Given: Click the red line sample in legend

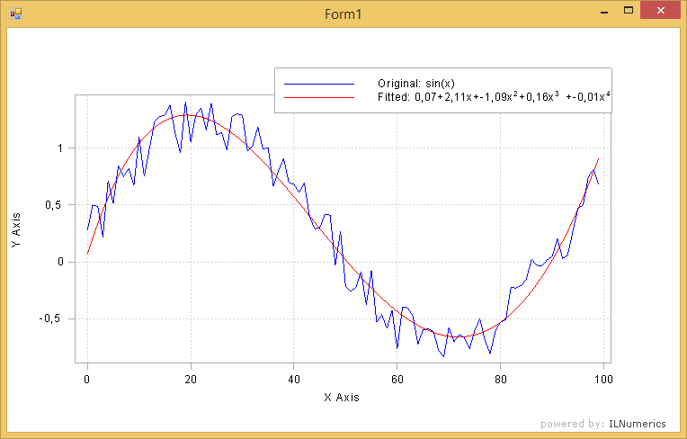Looking at the screenshot, I should [x=319, y=97].
